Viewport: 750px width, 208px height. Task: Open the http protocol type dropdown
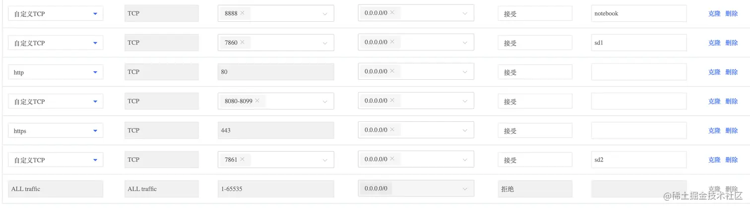click(95, 72)
